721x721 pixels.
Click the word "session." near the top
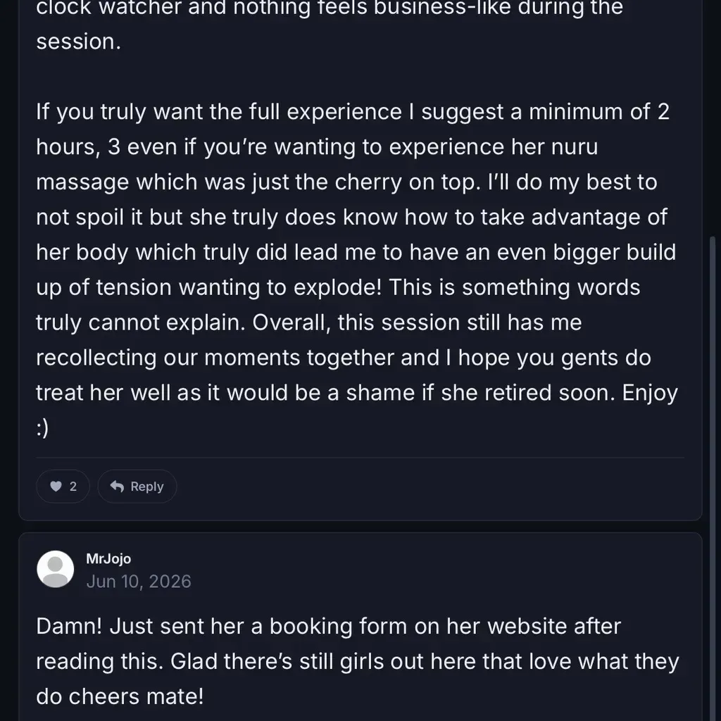pyautogui.click(x=79, y=42)
